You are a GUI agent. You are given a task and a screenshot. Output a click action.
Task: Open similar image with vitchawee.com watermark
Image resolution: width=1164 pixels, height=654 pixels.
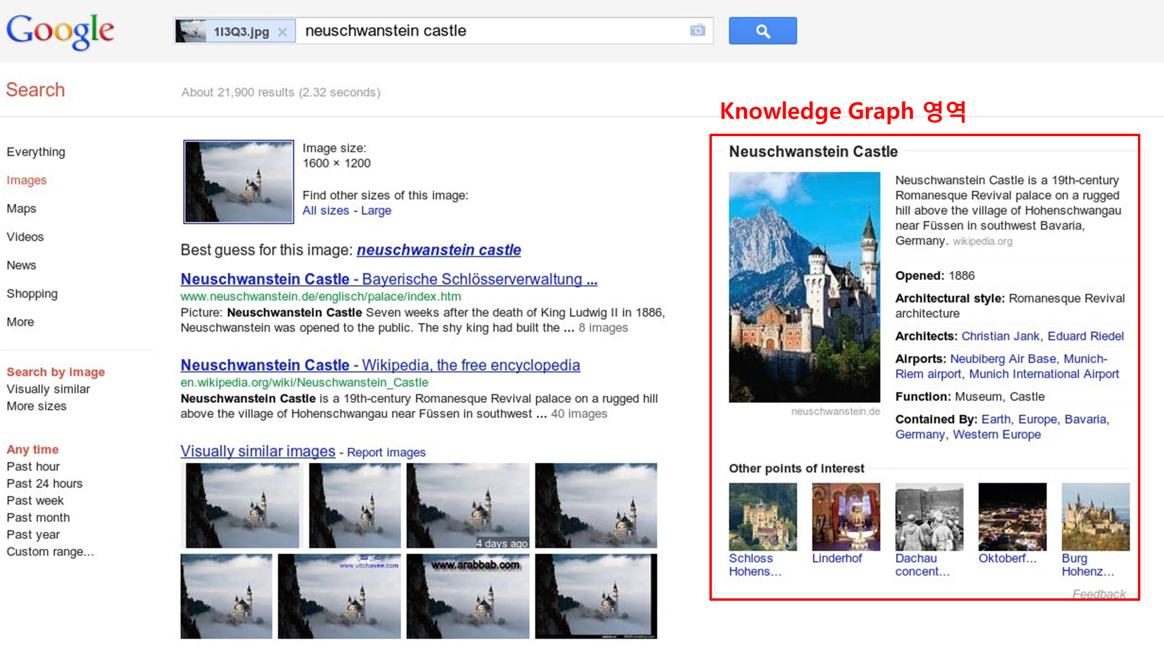[339, 597]
